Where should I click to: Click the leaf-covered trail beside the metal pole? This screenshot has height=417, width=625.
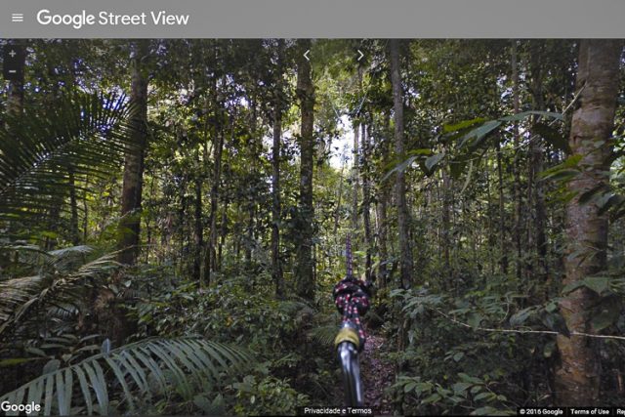[x=375, y=371]
